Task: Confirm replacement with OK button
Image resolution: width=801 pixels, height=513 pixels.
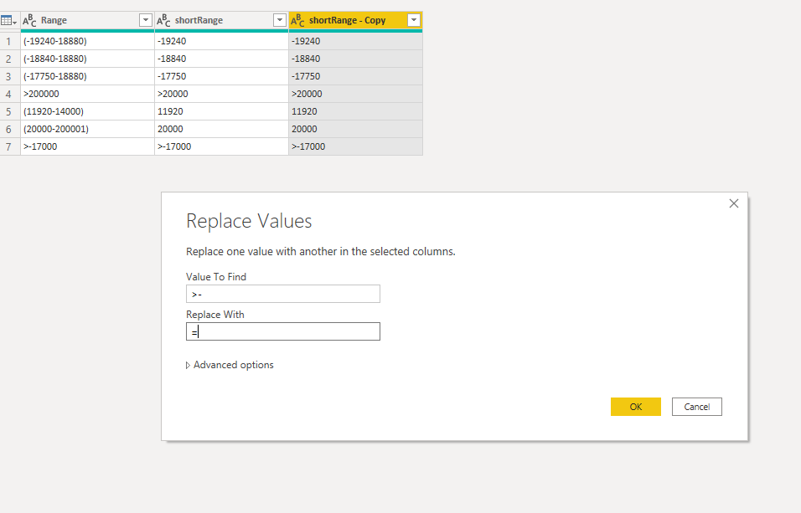Action: (x=635, y=407)
